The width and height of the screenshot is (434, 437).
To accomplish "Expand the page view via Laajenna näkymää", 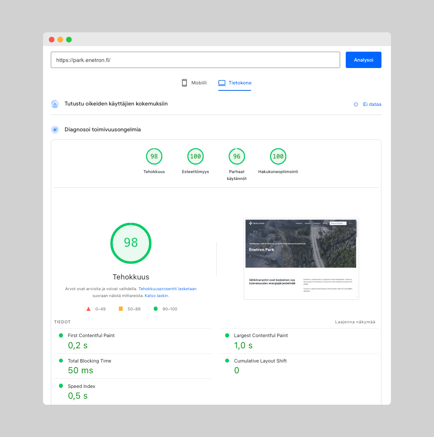I will (355, 322).
